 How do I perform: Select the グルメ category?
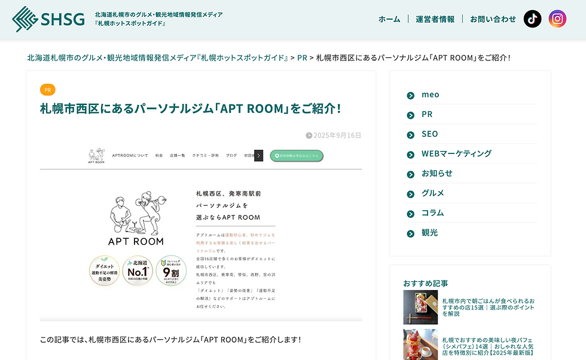(x=433, y=193)
